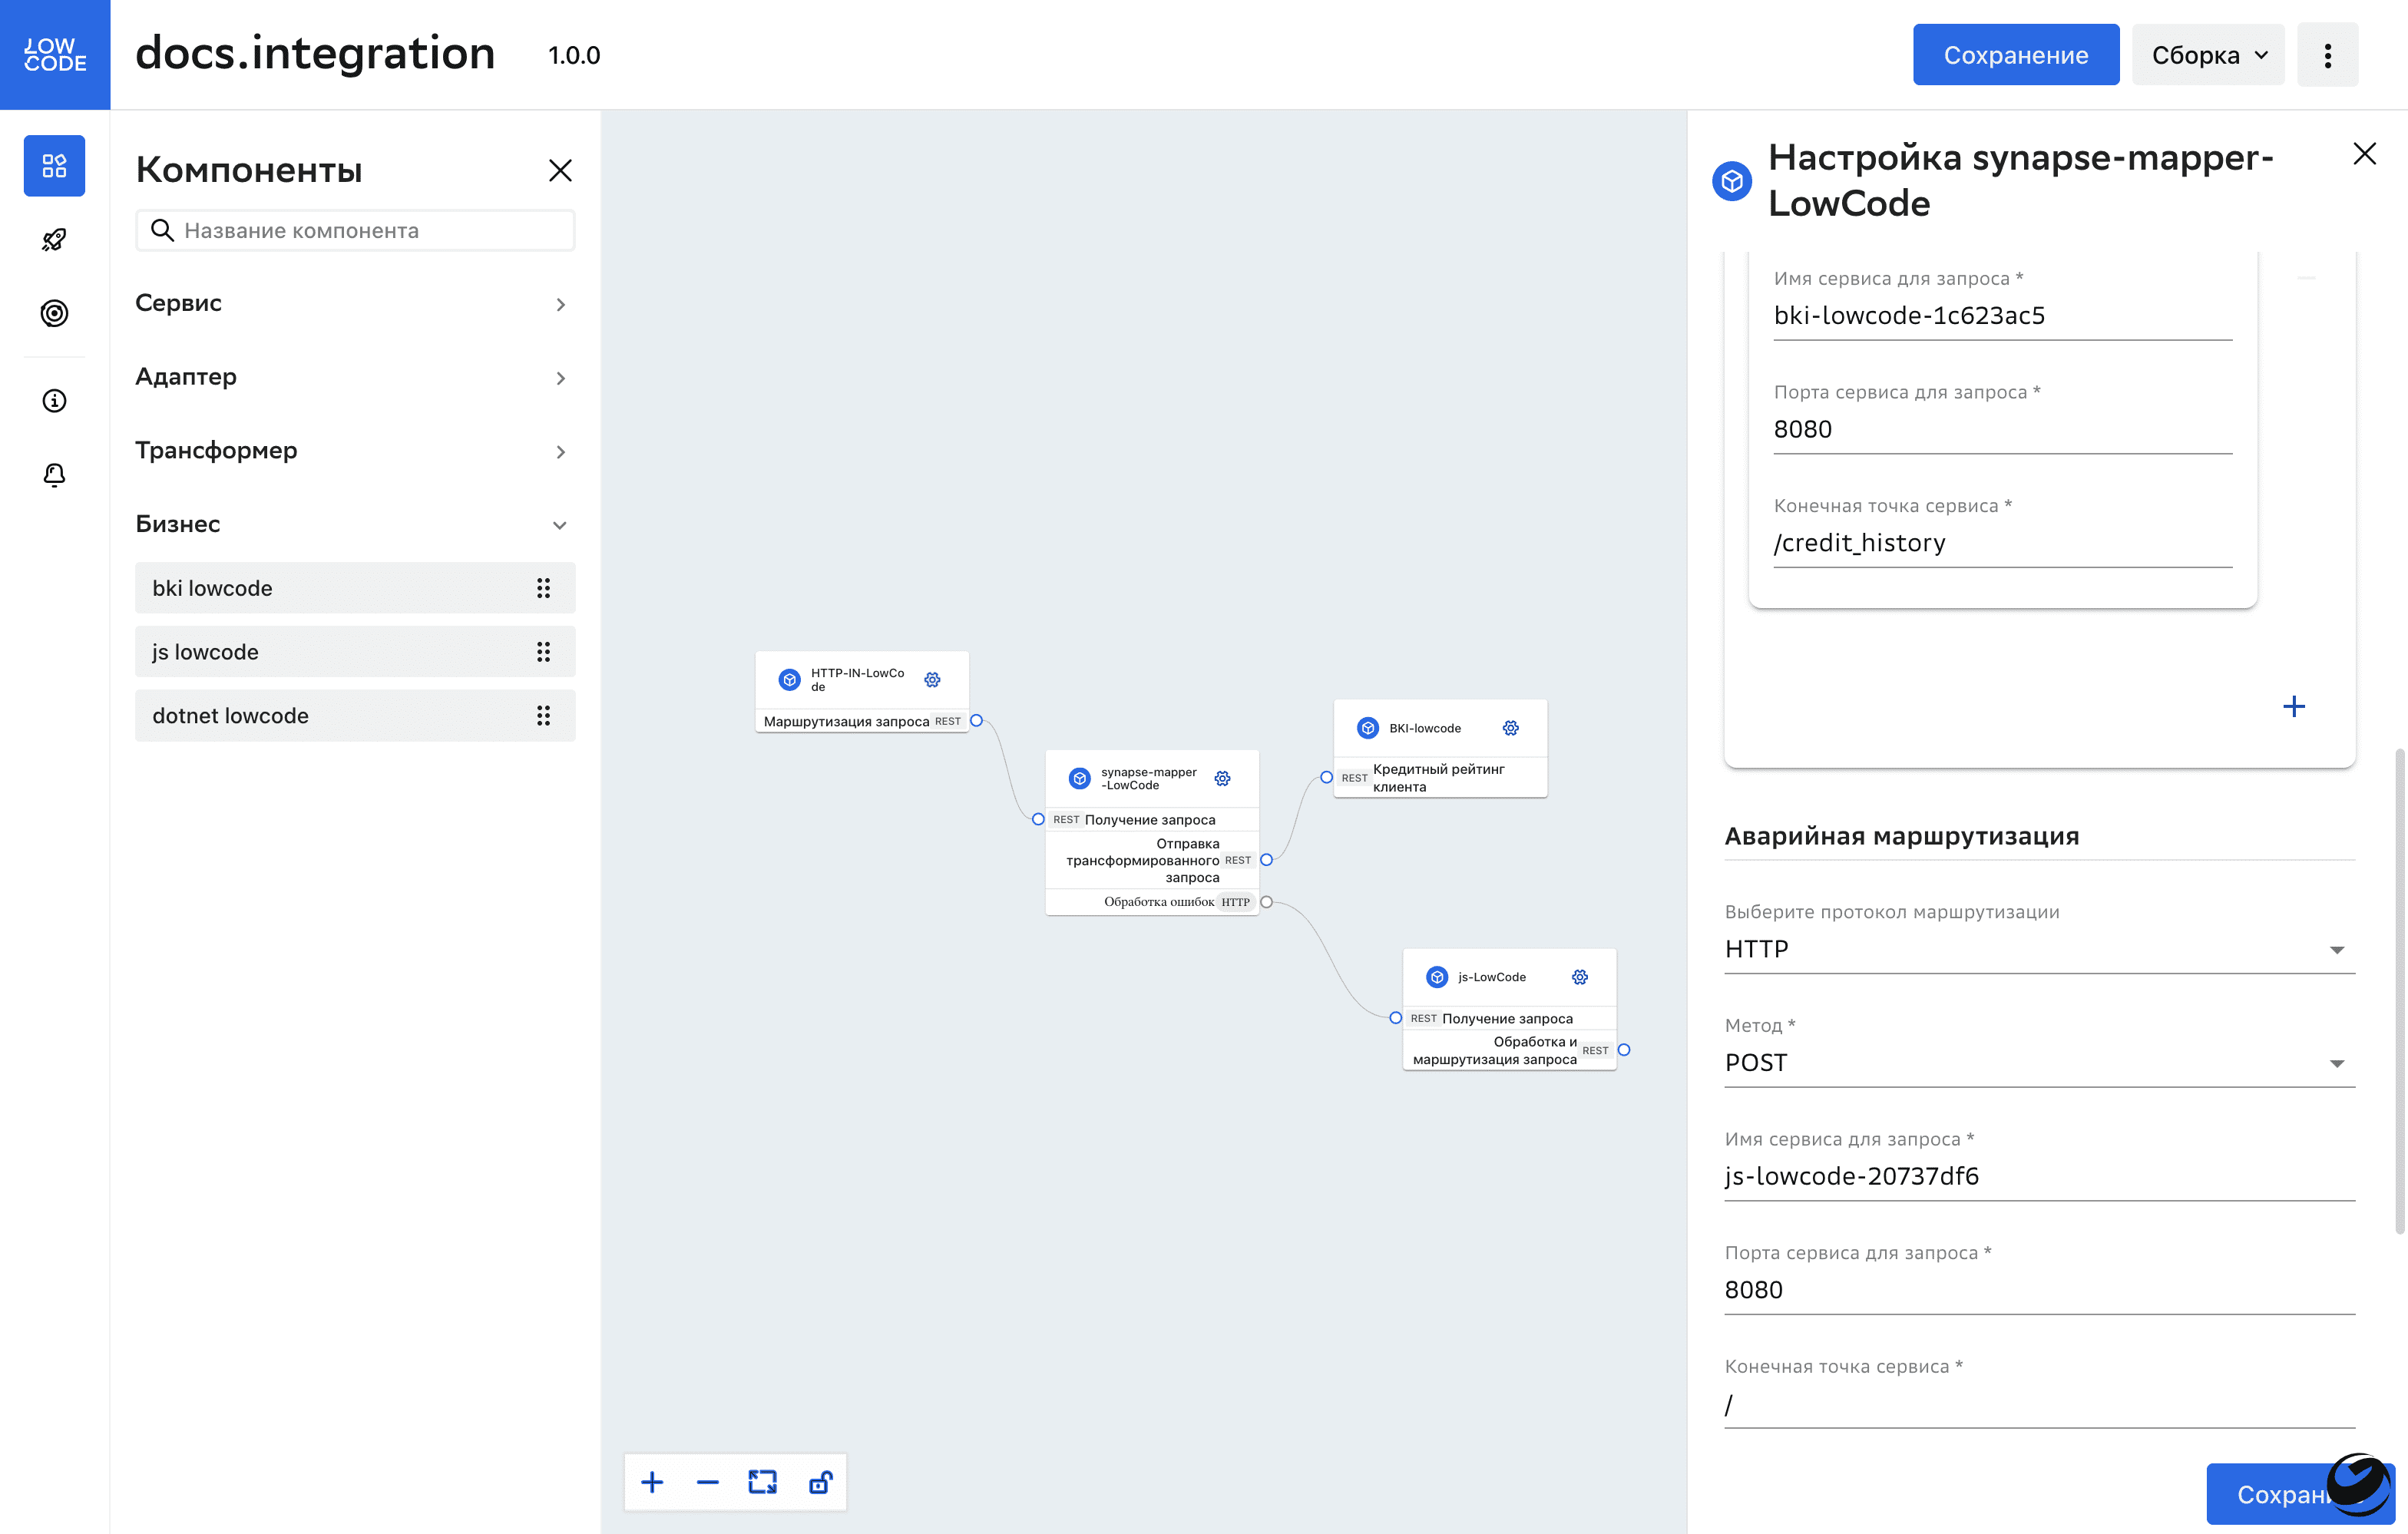Open the routing protocol HTTP dropdown
2408x1534 pixels.
point(2338,949)
